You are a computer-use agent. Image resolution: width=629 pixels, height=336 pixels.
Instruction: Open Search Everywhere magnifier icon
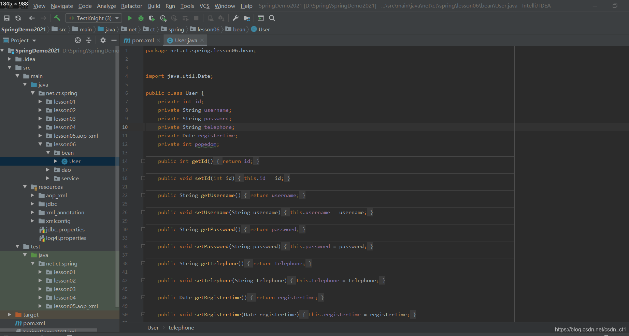tap(272, 18)
